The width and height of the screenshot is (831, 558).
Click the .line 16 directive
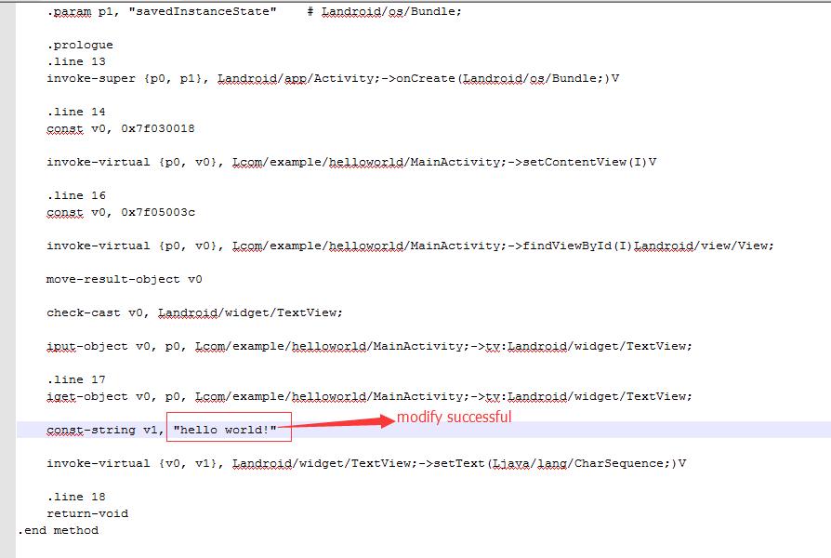click(x=76, y=195)
